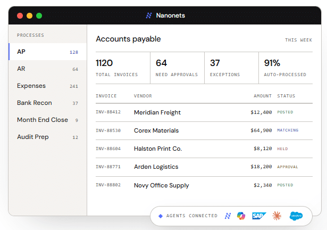327x230 pixels.
Task: Click vendor Halston Print Co.
Action: 158,149
